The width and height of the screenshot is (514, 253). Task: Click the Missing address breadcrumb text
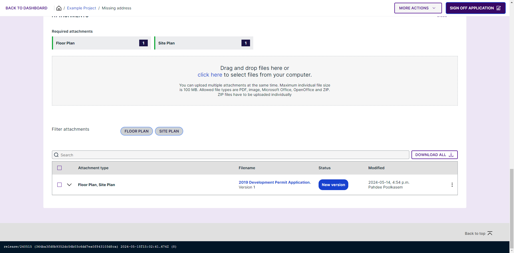116,8
